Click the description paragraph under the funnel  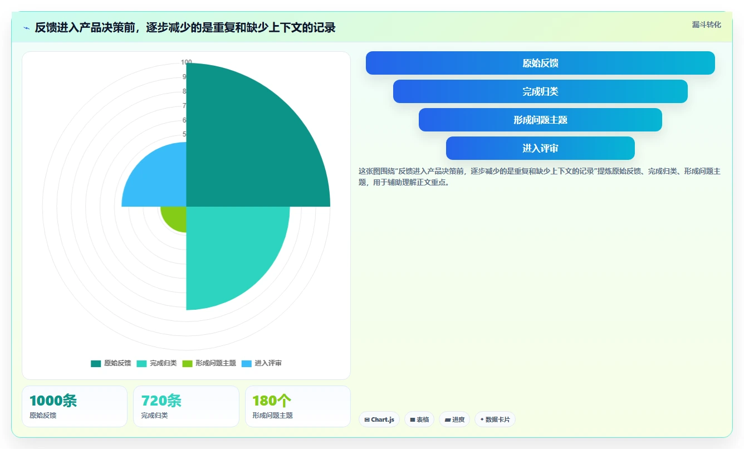(540, 177)
